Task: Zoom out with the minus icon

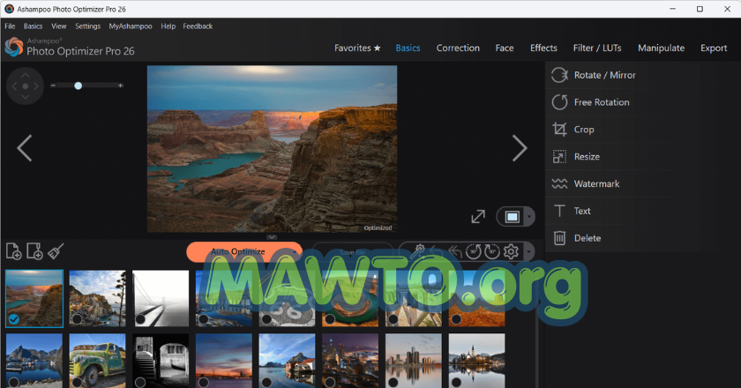Action: (54, 86)
